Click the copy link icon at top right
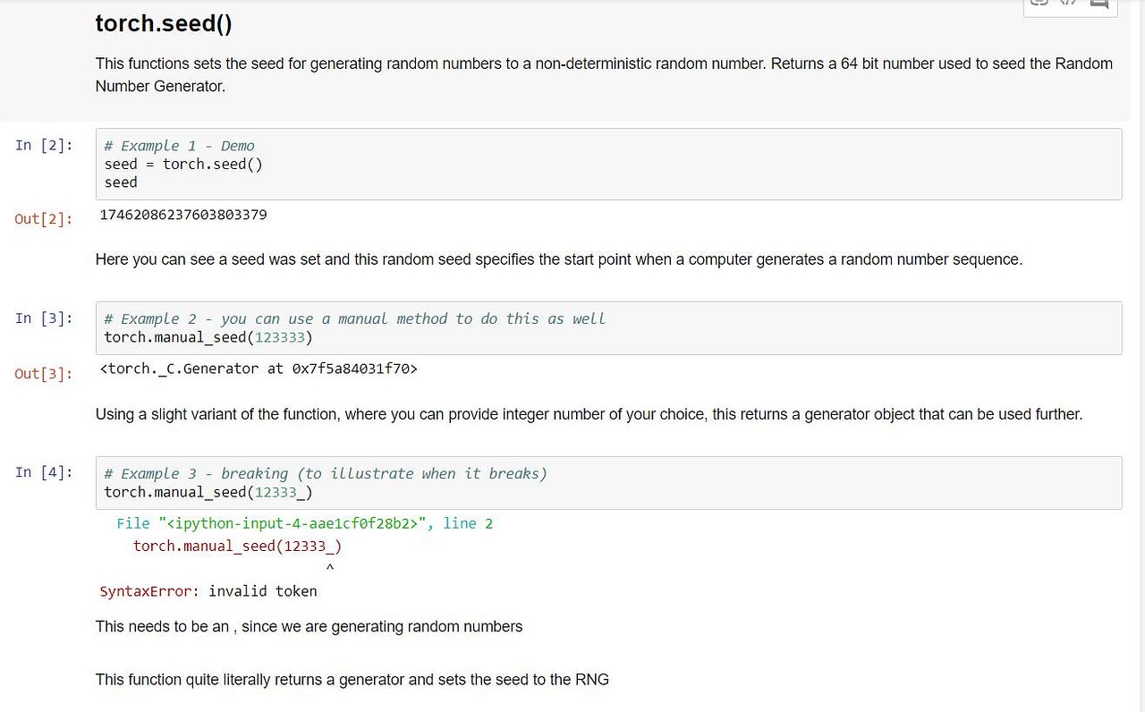Image resolution: width=1145 pixels, height=712 pixels. point(1039,4)
